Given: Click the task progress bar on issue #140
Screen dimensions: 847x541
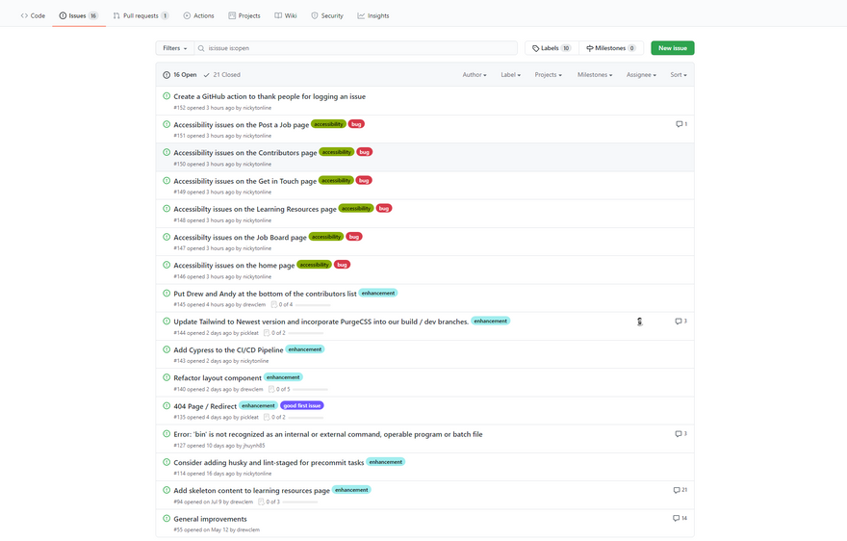Looking at the screenshot, I should coord(310,390).
